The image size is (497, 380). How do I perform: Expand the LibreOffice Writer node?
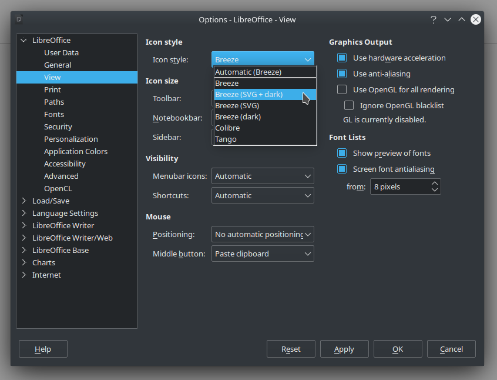(23, 225)
